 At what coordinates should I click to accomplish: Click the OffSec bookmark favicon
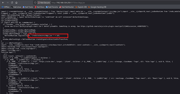3,7
